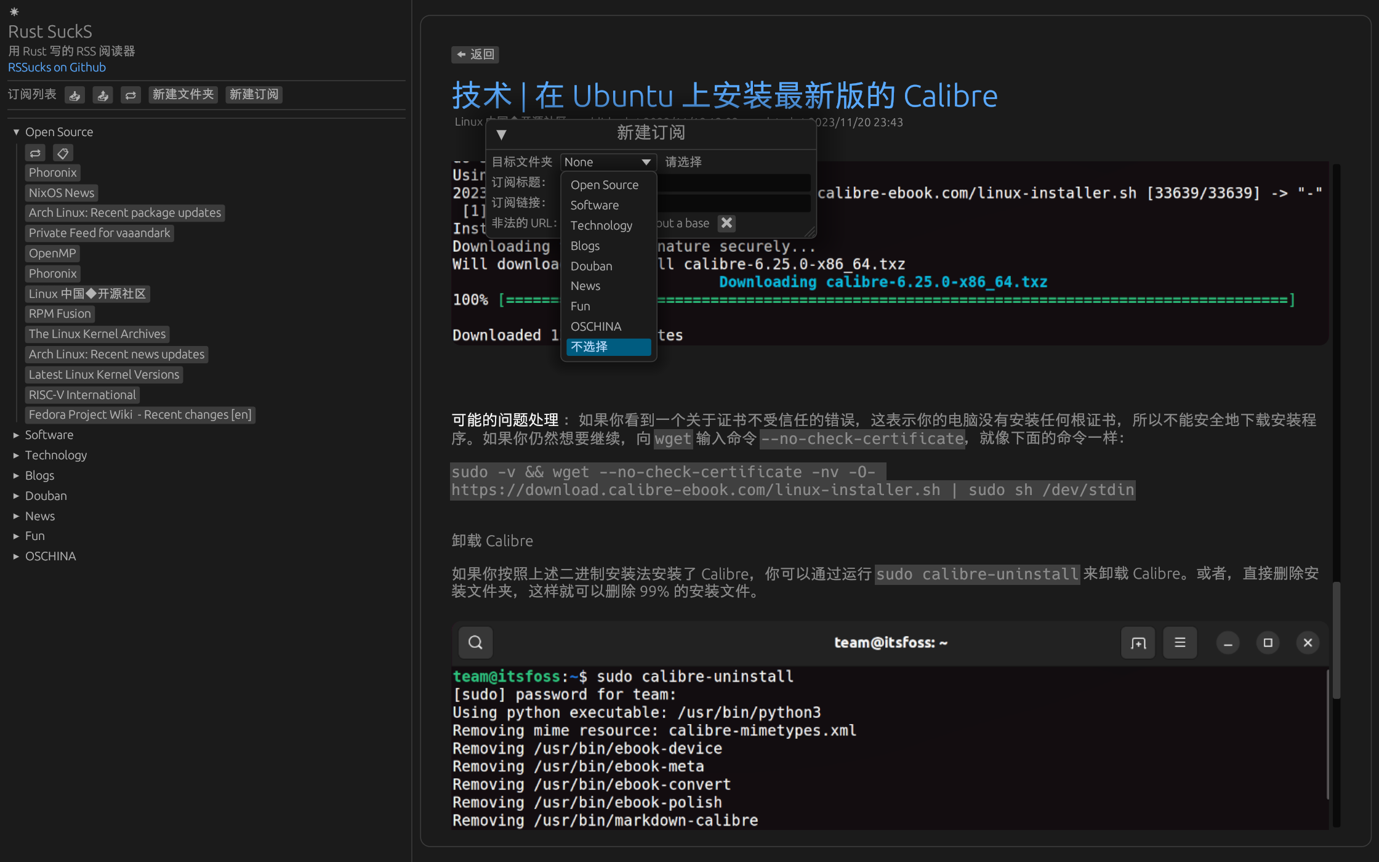The width and height of the screenshot is (1379, 862).
Task: Open the RSSucks on Github link
Action: coord(57,67)
